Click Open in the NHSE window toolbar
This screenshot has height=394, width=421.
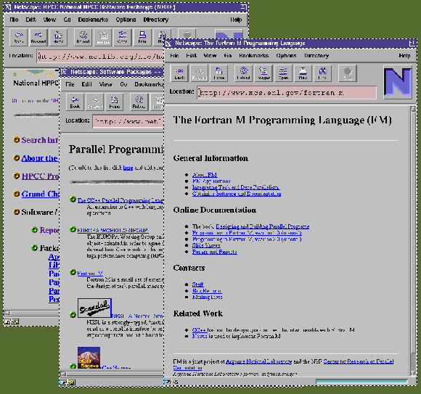point(123,37)
